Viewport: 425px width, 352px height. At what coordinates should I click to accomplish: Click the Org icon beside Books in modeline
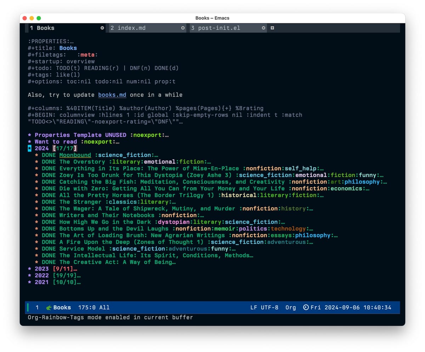point(49,307)
